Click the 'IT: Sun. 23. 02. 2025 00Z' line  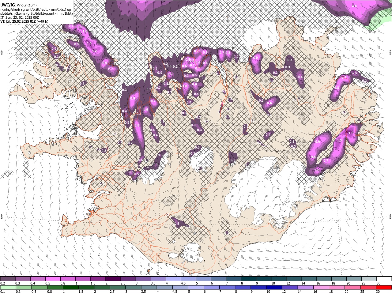(19, 17)
